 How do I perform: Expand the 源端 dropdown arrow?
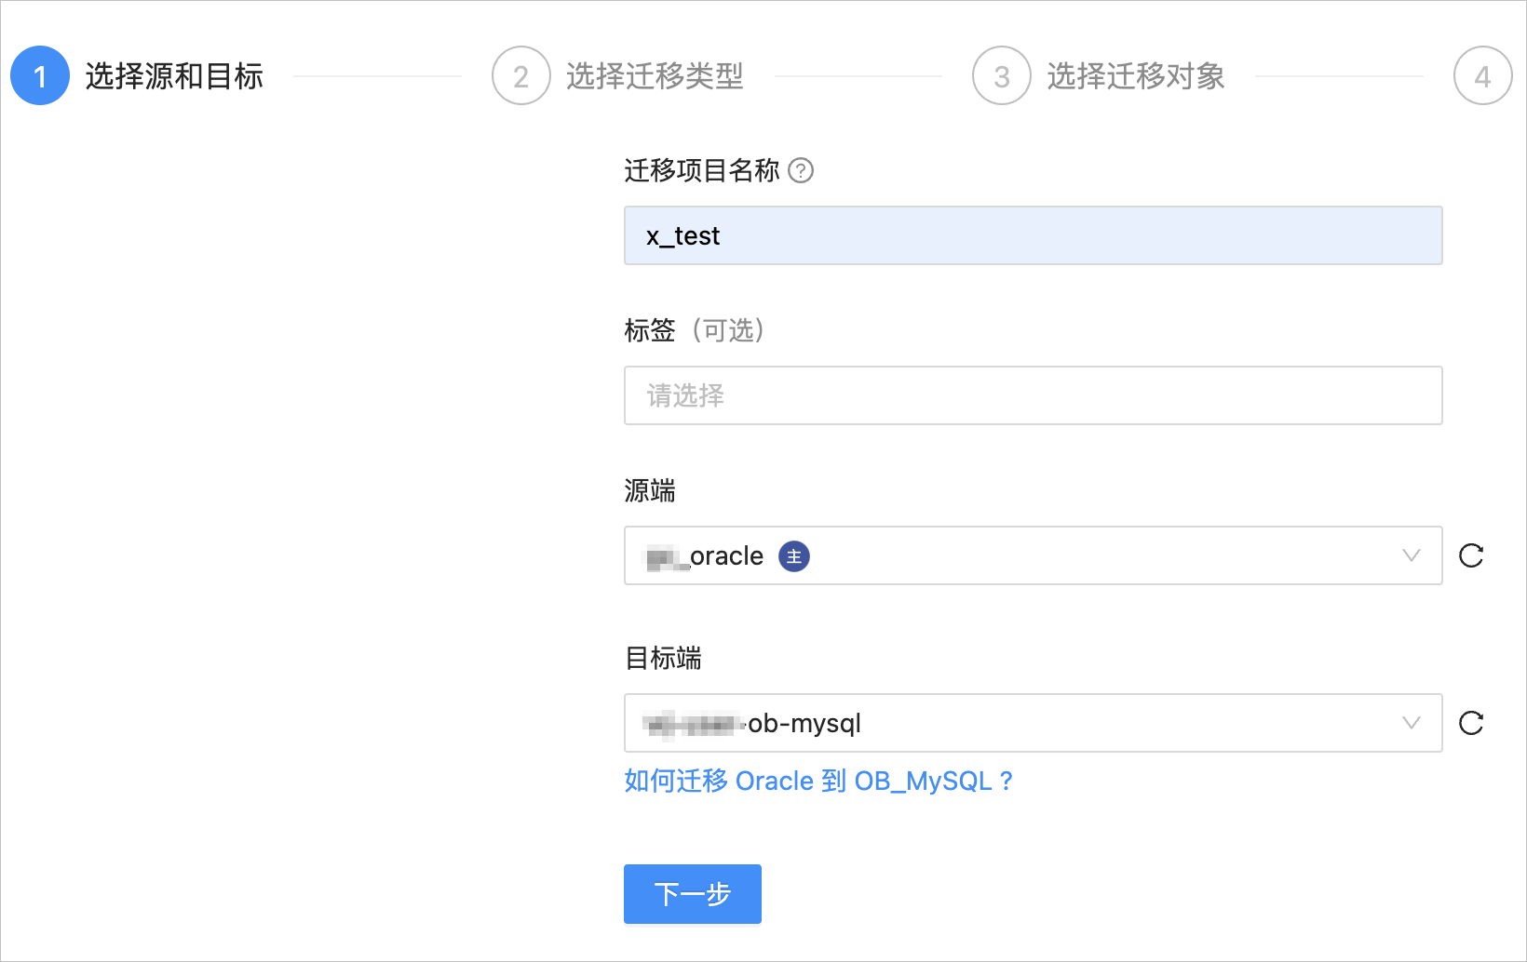[1412, 555]
